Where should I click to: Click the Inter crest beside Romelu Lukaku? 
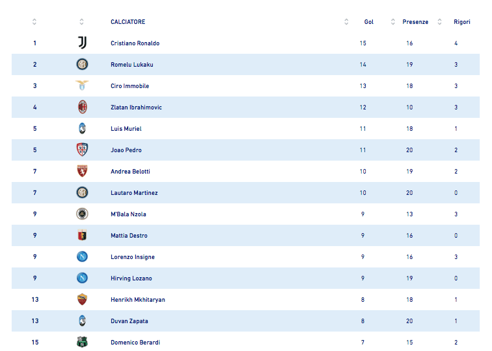tap(82, 64)
